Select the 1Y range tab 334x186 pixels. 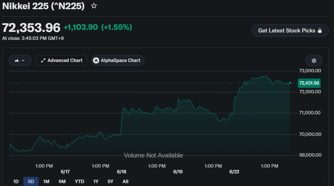96,181
